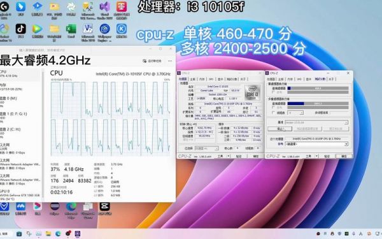Select Disk 0 (M:) in Task Manager sidebar
The image size is (382, 239).
20,102
